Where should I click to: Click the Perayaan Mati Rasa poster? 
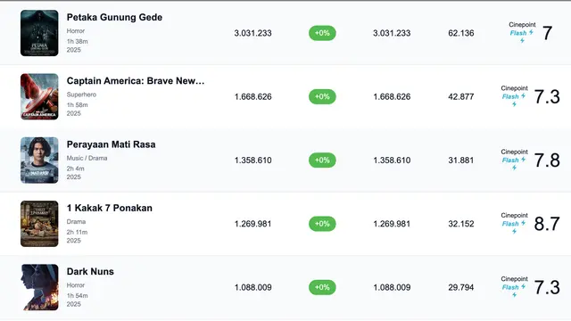[x=39, y=160]
